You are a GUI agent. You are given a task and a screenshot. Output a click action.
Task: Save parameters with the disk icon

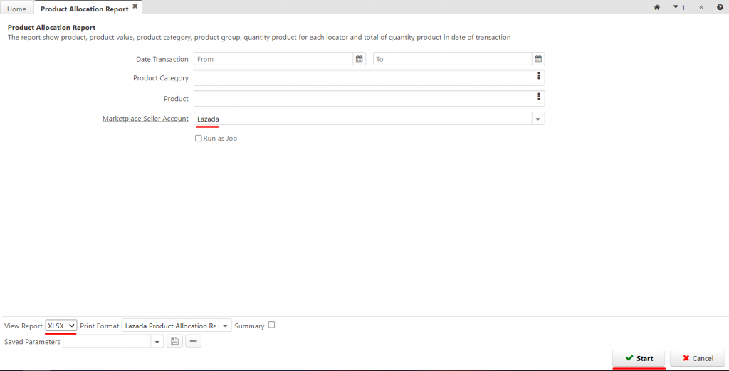[x=174, y=342]
